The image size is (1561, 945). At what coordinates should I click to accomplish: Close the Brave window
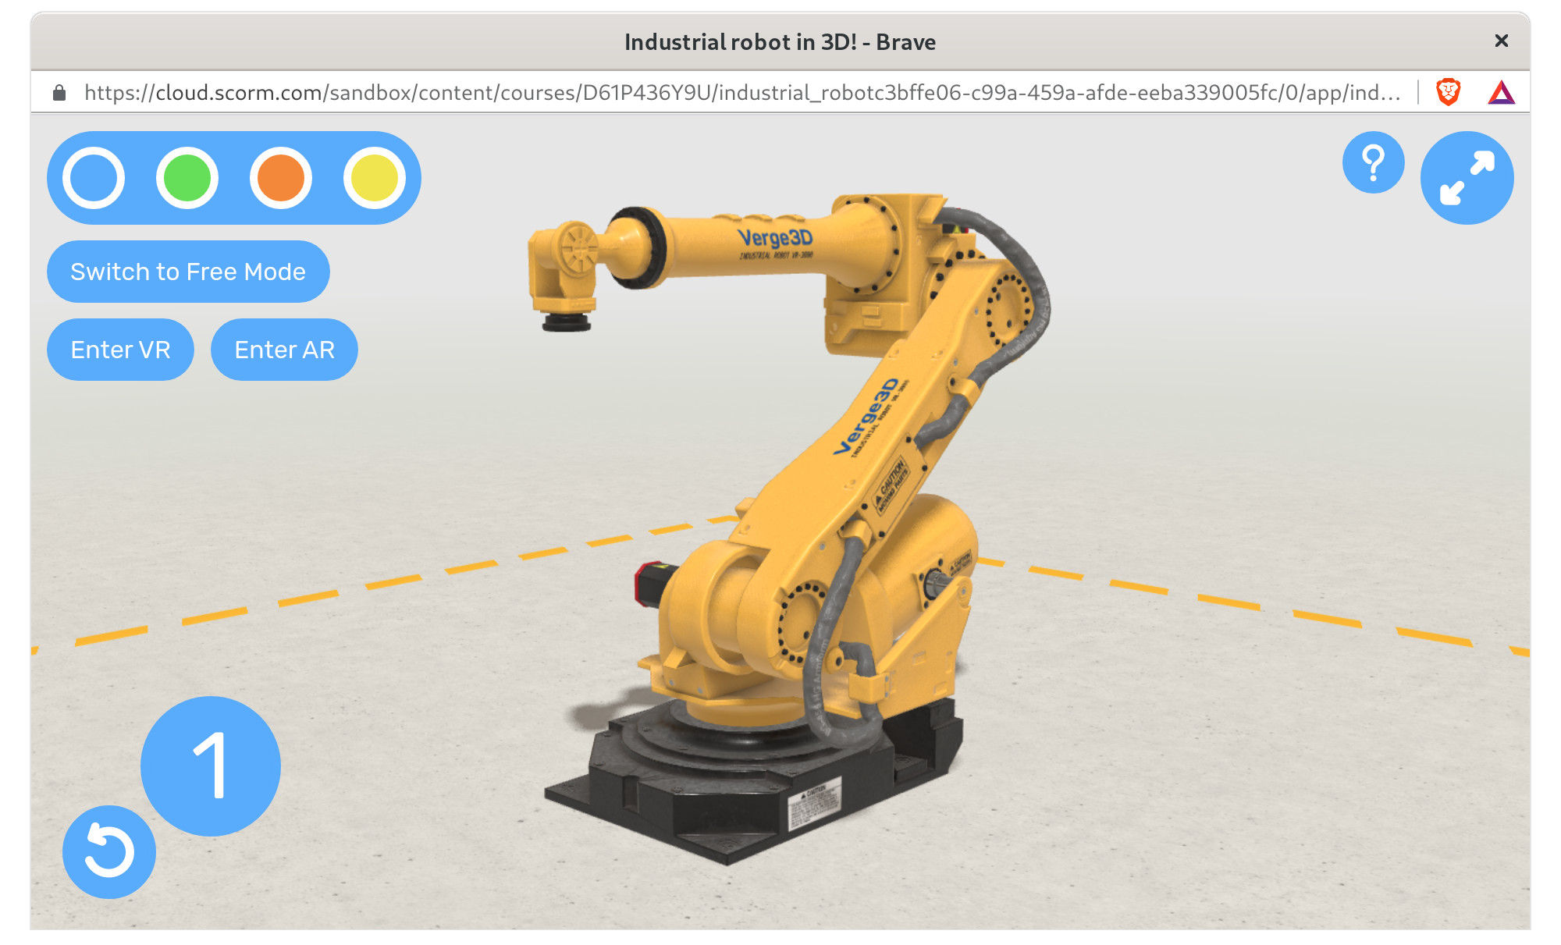pyautogui.click(x=1502, y=41)
